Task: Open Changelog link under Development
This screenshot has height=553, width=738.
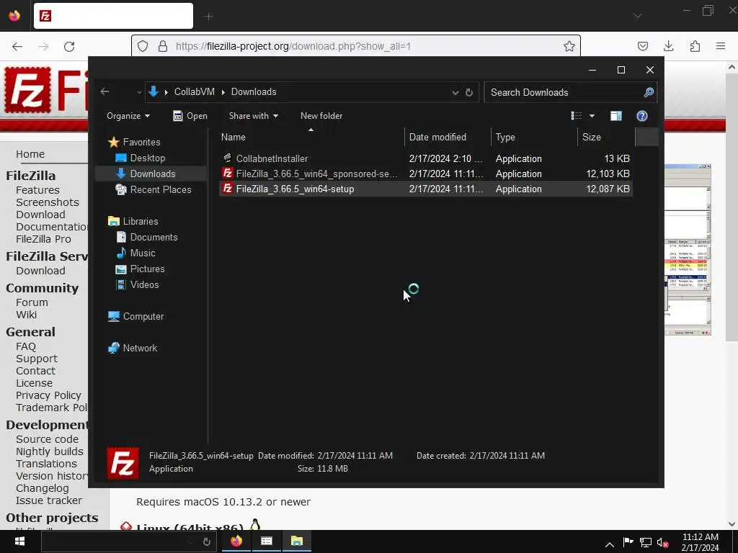Action: point(43,488)
